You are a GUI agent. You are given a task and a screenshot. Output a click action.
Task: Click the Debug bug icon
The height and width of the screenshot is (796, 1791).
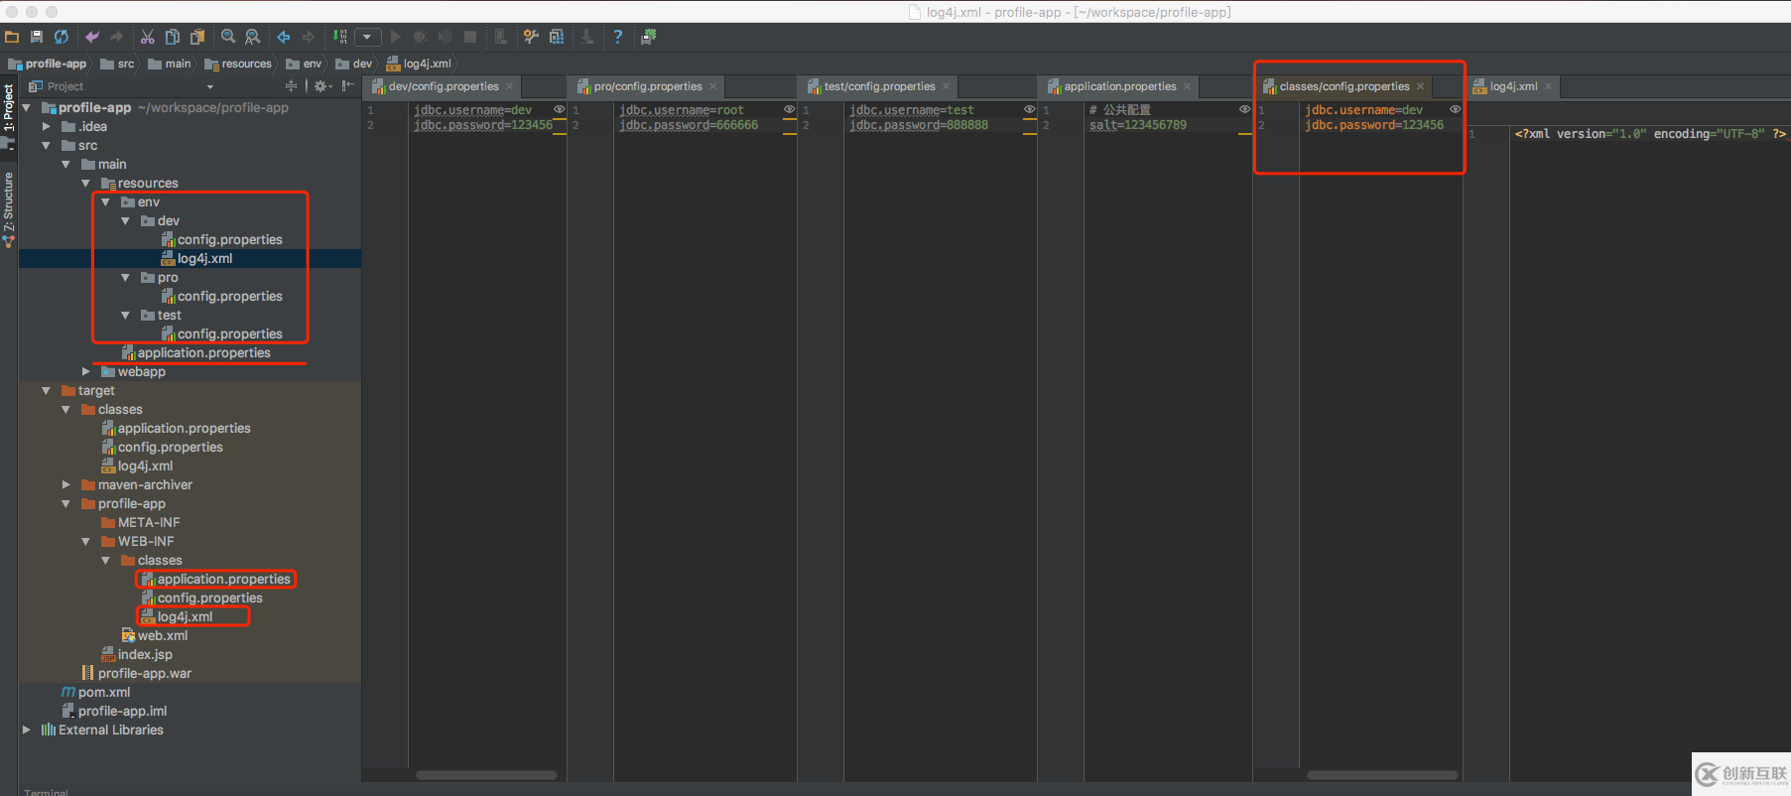421,37
